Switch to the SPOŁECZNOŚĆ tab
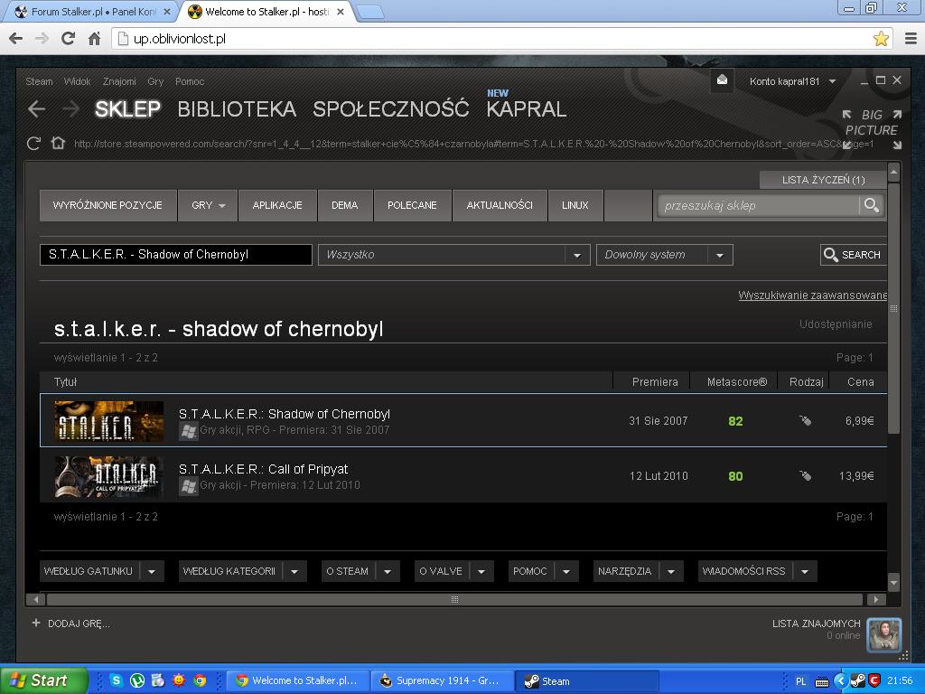Screen dimensions: 925x694 390,109
